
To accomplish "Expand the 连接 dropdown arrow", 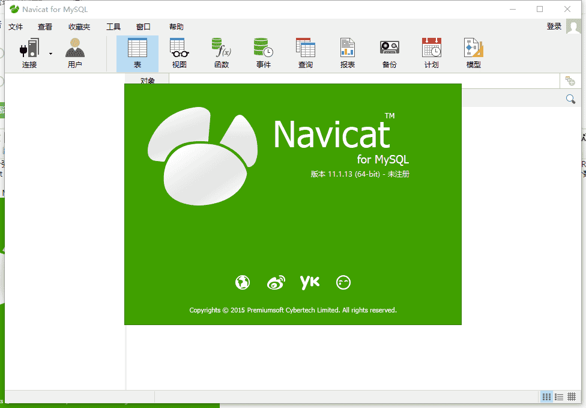I will [x=50, y=53].
